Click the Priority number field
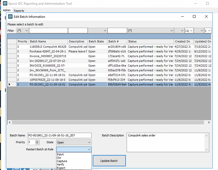218x170 pixels. (x=31, y=142)
